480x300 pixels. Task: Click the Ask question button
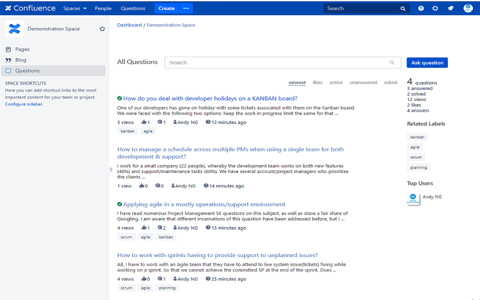(x=426, y=62)
